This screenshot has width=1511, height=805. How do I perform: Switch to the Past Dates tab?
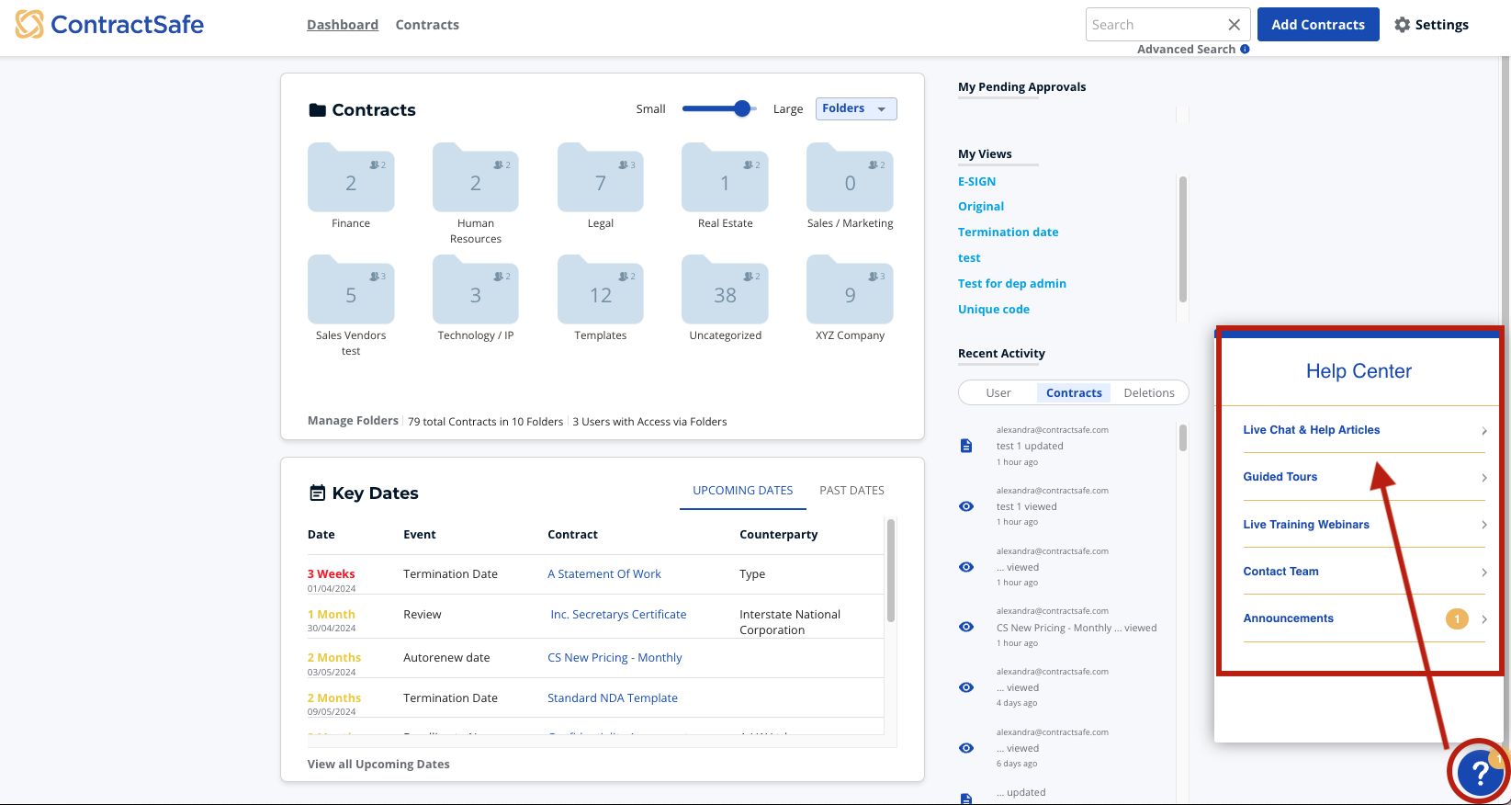[851, 491]
